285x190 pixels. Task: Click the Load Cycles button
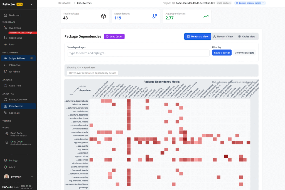[x=114, y=36]
